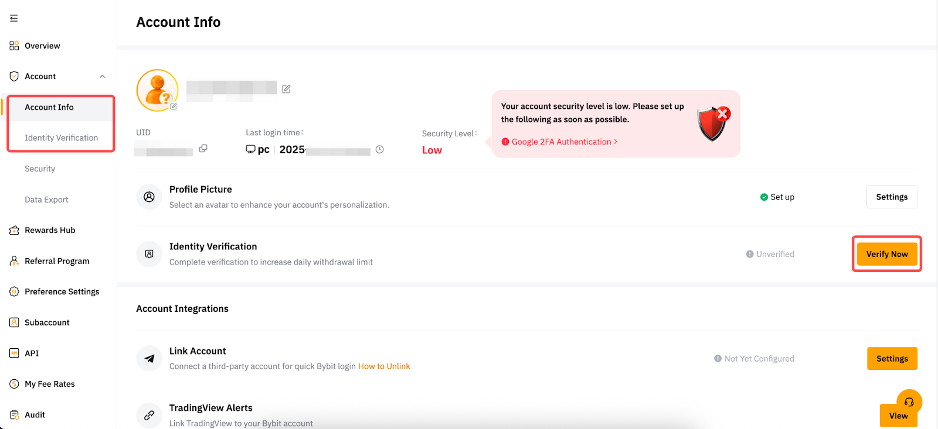
Task: Click the edit pencil beside the username
Action: (286, 89)
